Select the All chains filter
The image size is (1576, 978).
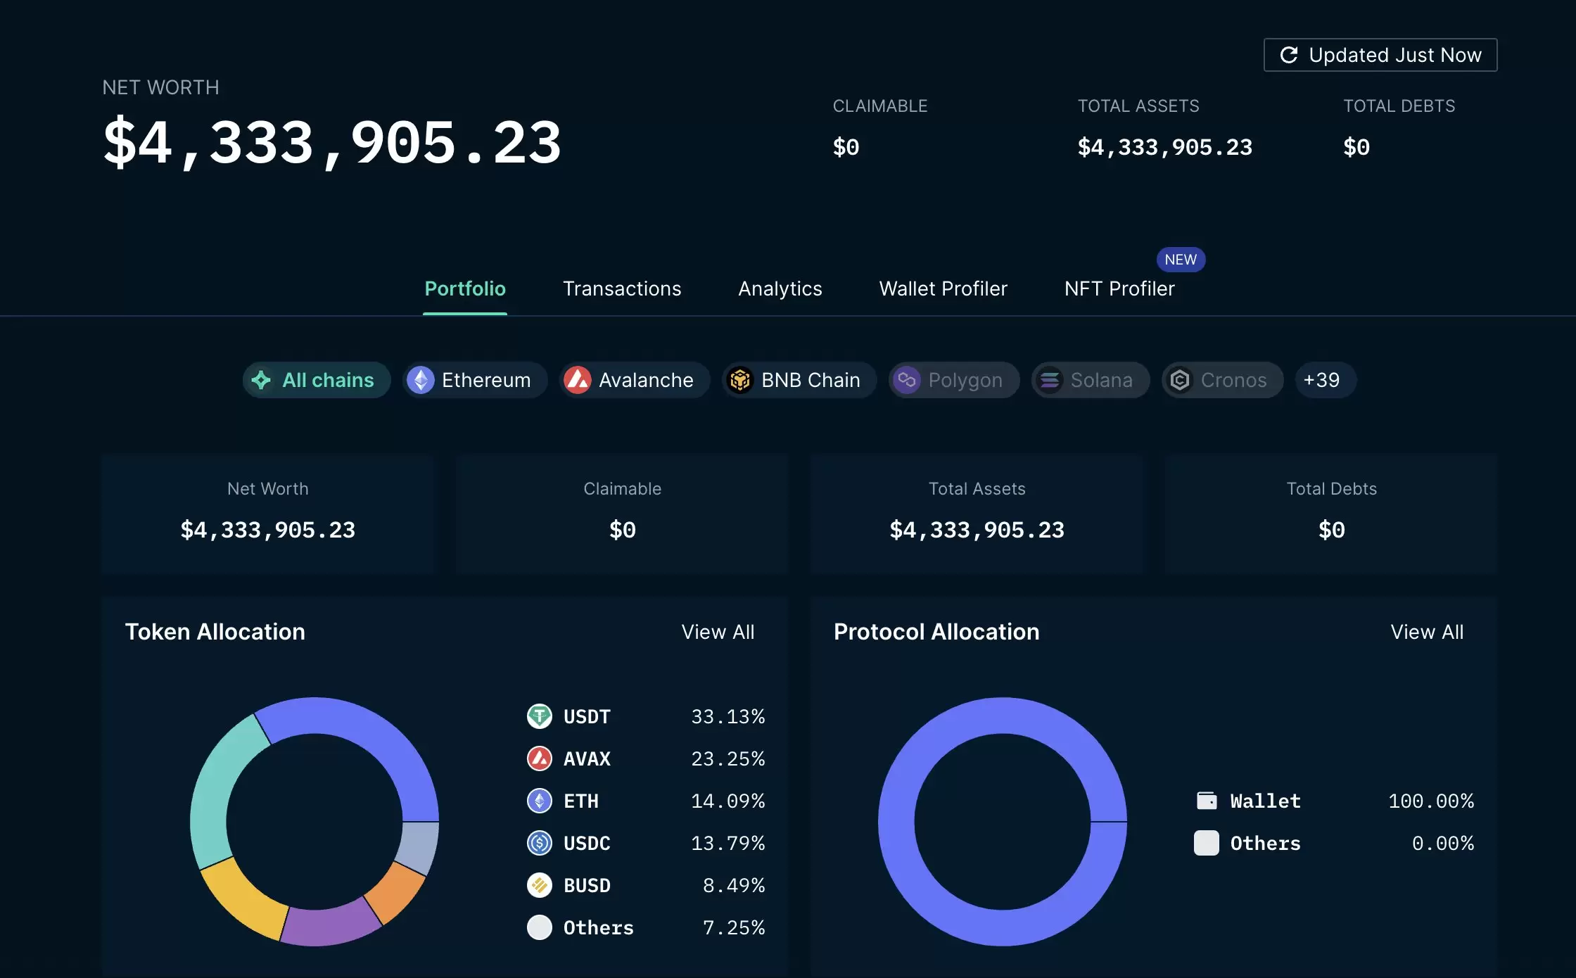[x=317, y=380]
